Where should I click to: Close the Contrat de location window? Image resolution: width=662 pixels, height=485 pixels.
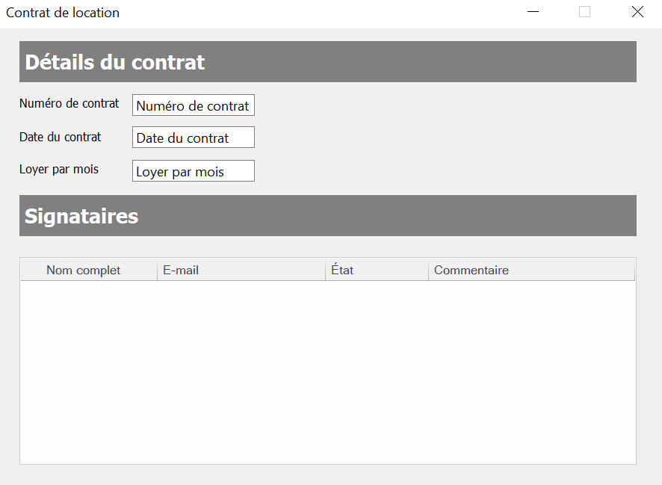637,12
